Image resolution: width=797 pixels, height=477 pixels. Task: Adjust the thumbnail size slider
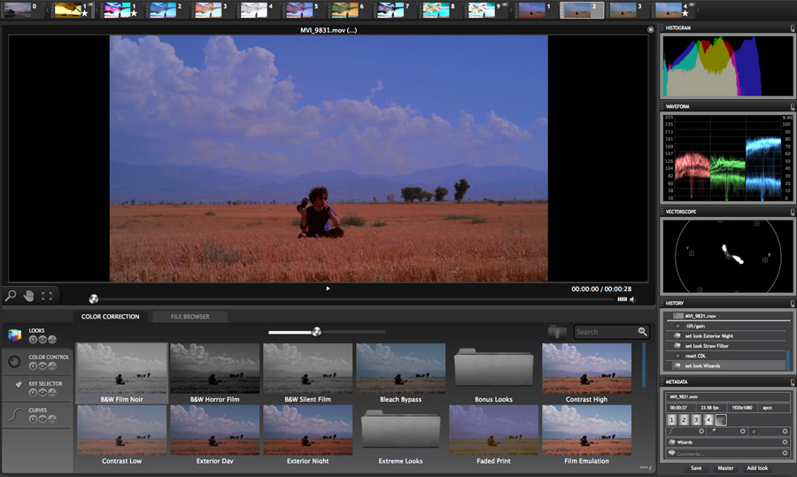tap(316, 332)
